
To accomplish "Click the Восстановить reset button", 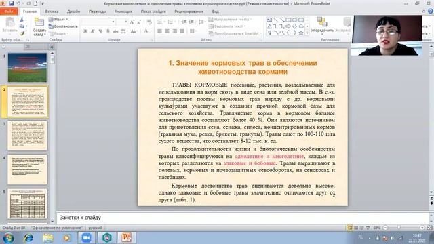I will pyautogui.click(x=63, y=26).
